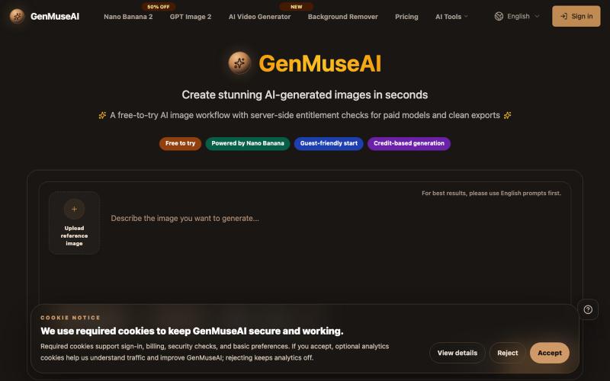Click GenMuseAI brand name in navbar
Image resolution: width=610 pixels, height=381 pixels.
55,16
